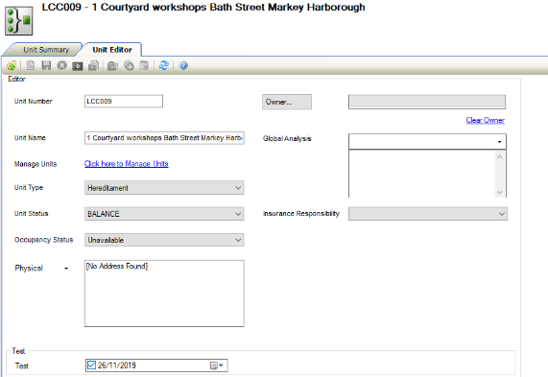Click the camera snapshot toolbar icon
The width and height of the screenshot is (548, 377).
tap(78, 65)
